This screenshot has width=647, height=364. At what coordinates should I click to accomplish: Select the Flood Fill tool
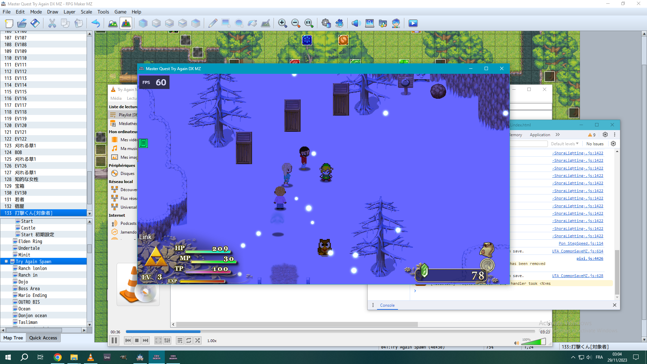252,23
